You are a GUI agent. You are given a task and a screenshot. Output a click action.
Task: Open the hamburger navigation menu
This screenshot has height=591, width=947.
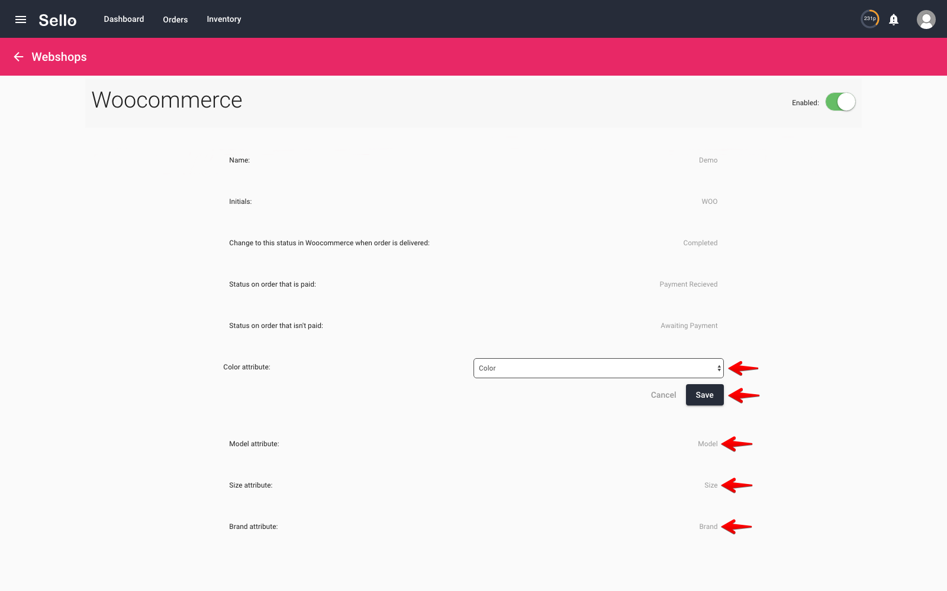pos(21,20)
